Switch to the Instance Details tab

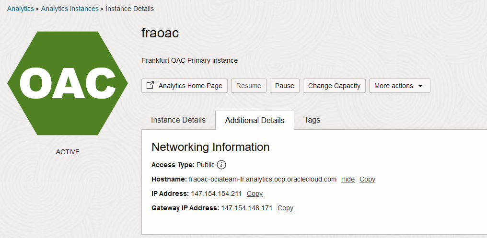coord(178,120)
